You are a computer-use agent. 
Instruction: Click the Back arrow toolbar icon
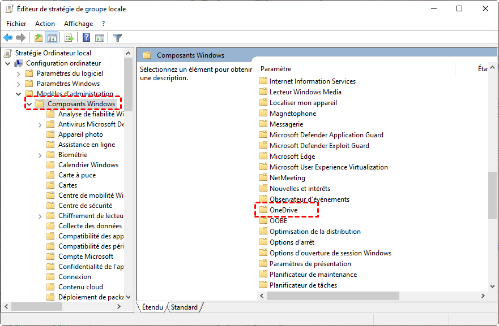pyautogui.click(x=8, y=38)
